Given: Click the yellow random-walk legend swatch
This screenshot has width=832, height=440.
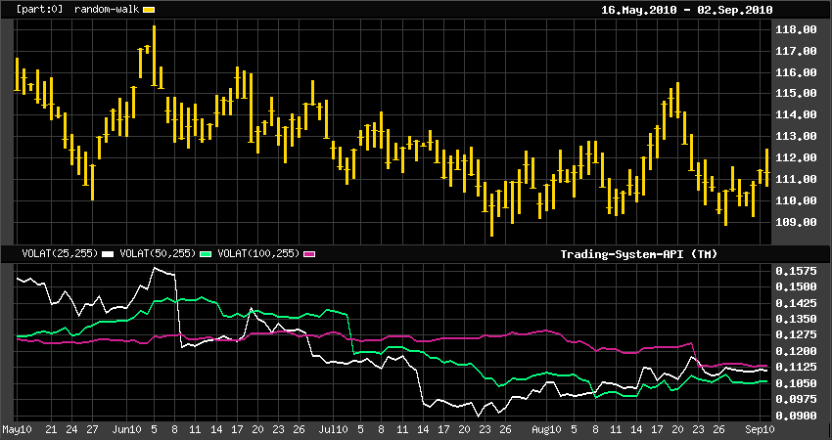Looking at the screenshot, I should click(x=149, y=10).
